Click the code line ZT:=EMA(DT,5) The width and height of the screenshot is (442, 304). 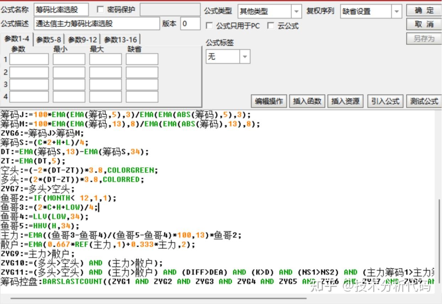point(33,161)
